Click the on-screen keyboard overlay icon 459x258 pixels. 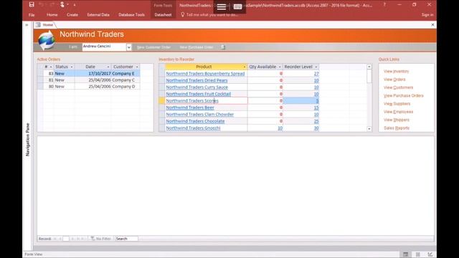(x=237, y=6)
